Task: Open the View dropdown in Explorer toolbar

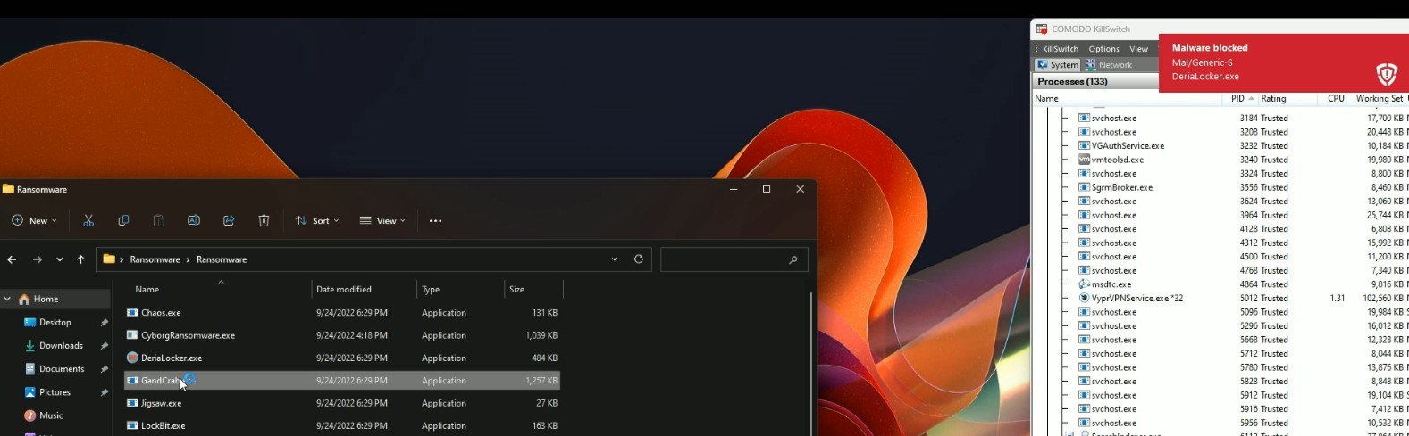Action: (382, 220)
